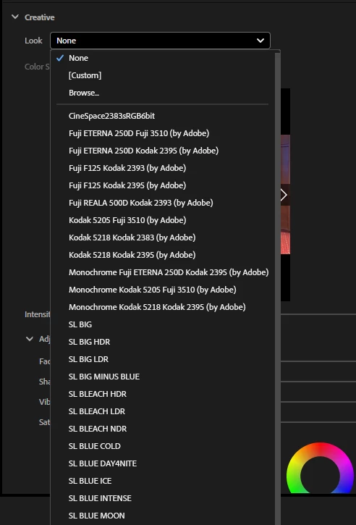Collapse the Creative section chevron
This screenshot has height=525, width=356.
pyautogui.click(x=15, y=17)
